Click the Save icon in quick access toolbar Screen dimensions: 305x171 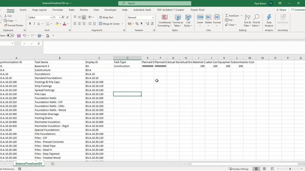coord(19,36)
